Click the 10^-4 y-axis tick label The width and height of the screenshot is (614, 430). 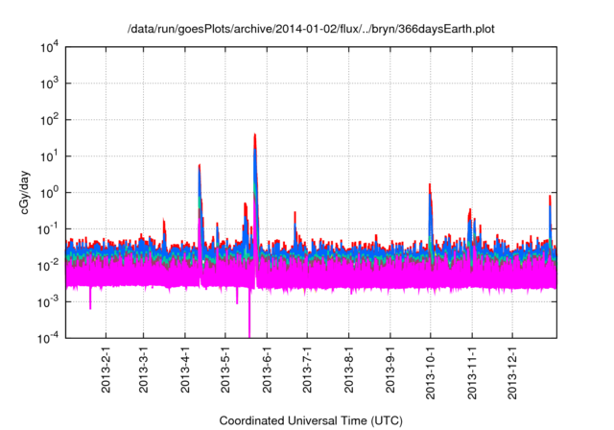tap(48, 338)
